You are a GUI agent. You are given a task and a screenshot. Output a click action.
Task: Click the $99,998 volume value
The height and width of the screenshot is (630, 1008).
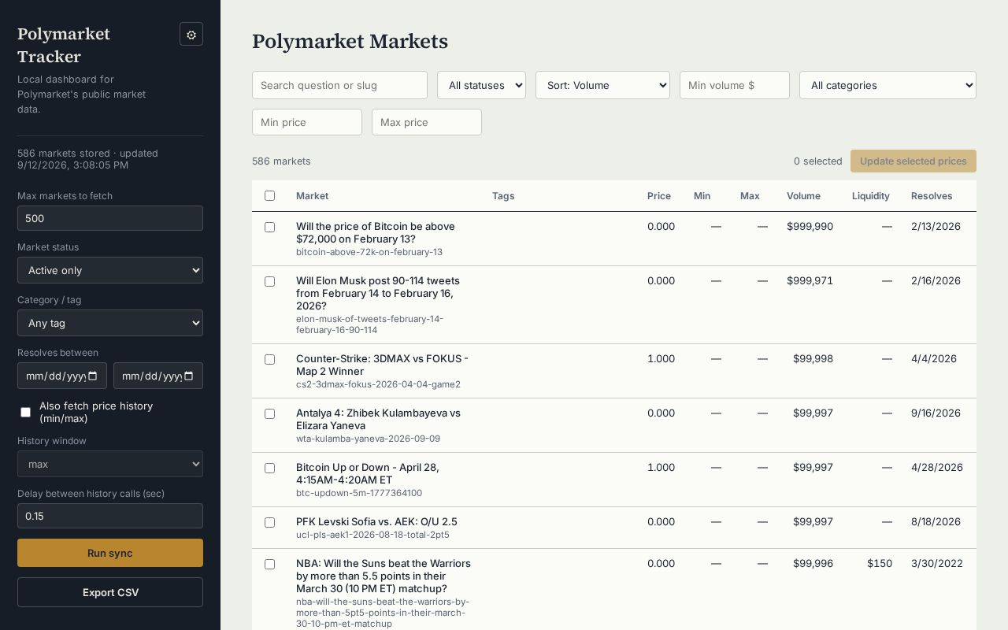[x=813, y=358]
